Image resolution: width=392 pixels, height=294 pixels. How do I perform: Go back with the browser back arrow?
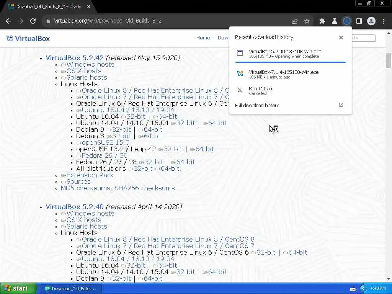coord(8,21)
